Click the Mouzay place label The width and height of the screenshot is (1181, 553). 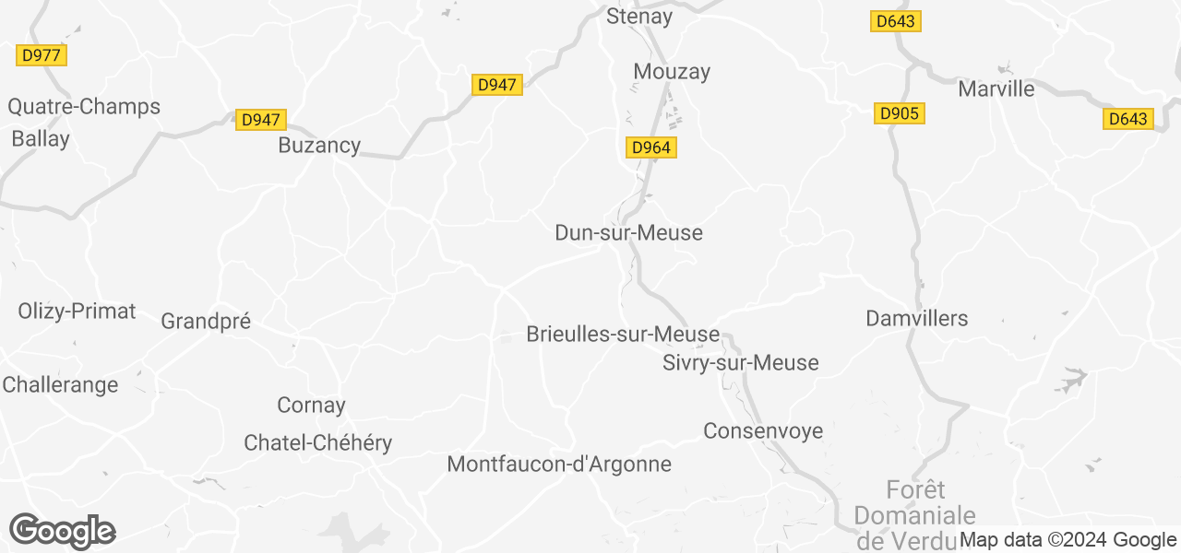coord(672,72)
